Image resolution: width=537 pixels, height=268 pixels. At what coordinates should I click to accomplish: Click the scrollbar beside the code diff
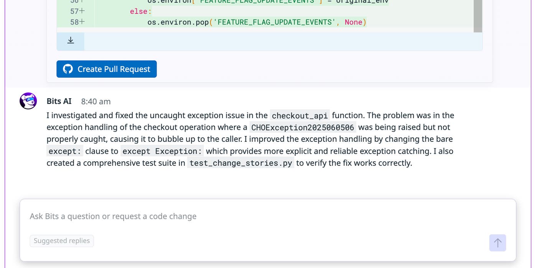(478, 15)
